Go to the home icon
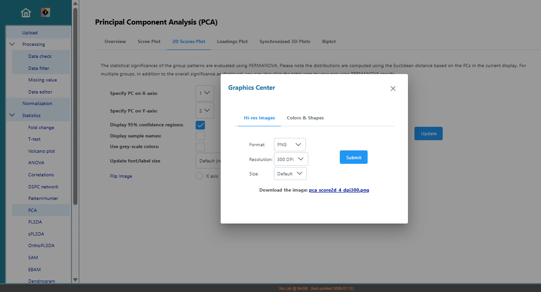 pyautogui.click(x=26, y=13)
